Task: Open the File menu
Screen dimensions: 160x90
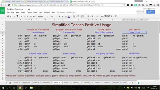Action: 8,12
